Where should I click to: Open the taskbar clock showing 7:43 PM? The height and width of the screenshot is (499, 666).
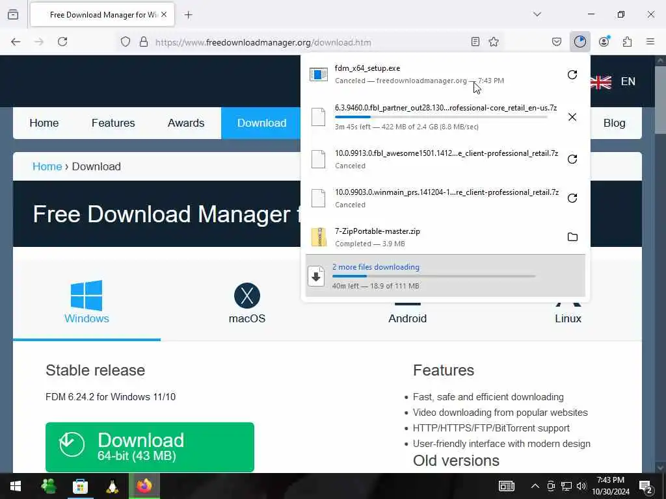[x=611, y=486]
